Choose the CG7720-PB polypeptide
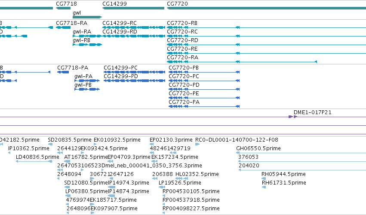 184,68
